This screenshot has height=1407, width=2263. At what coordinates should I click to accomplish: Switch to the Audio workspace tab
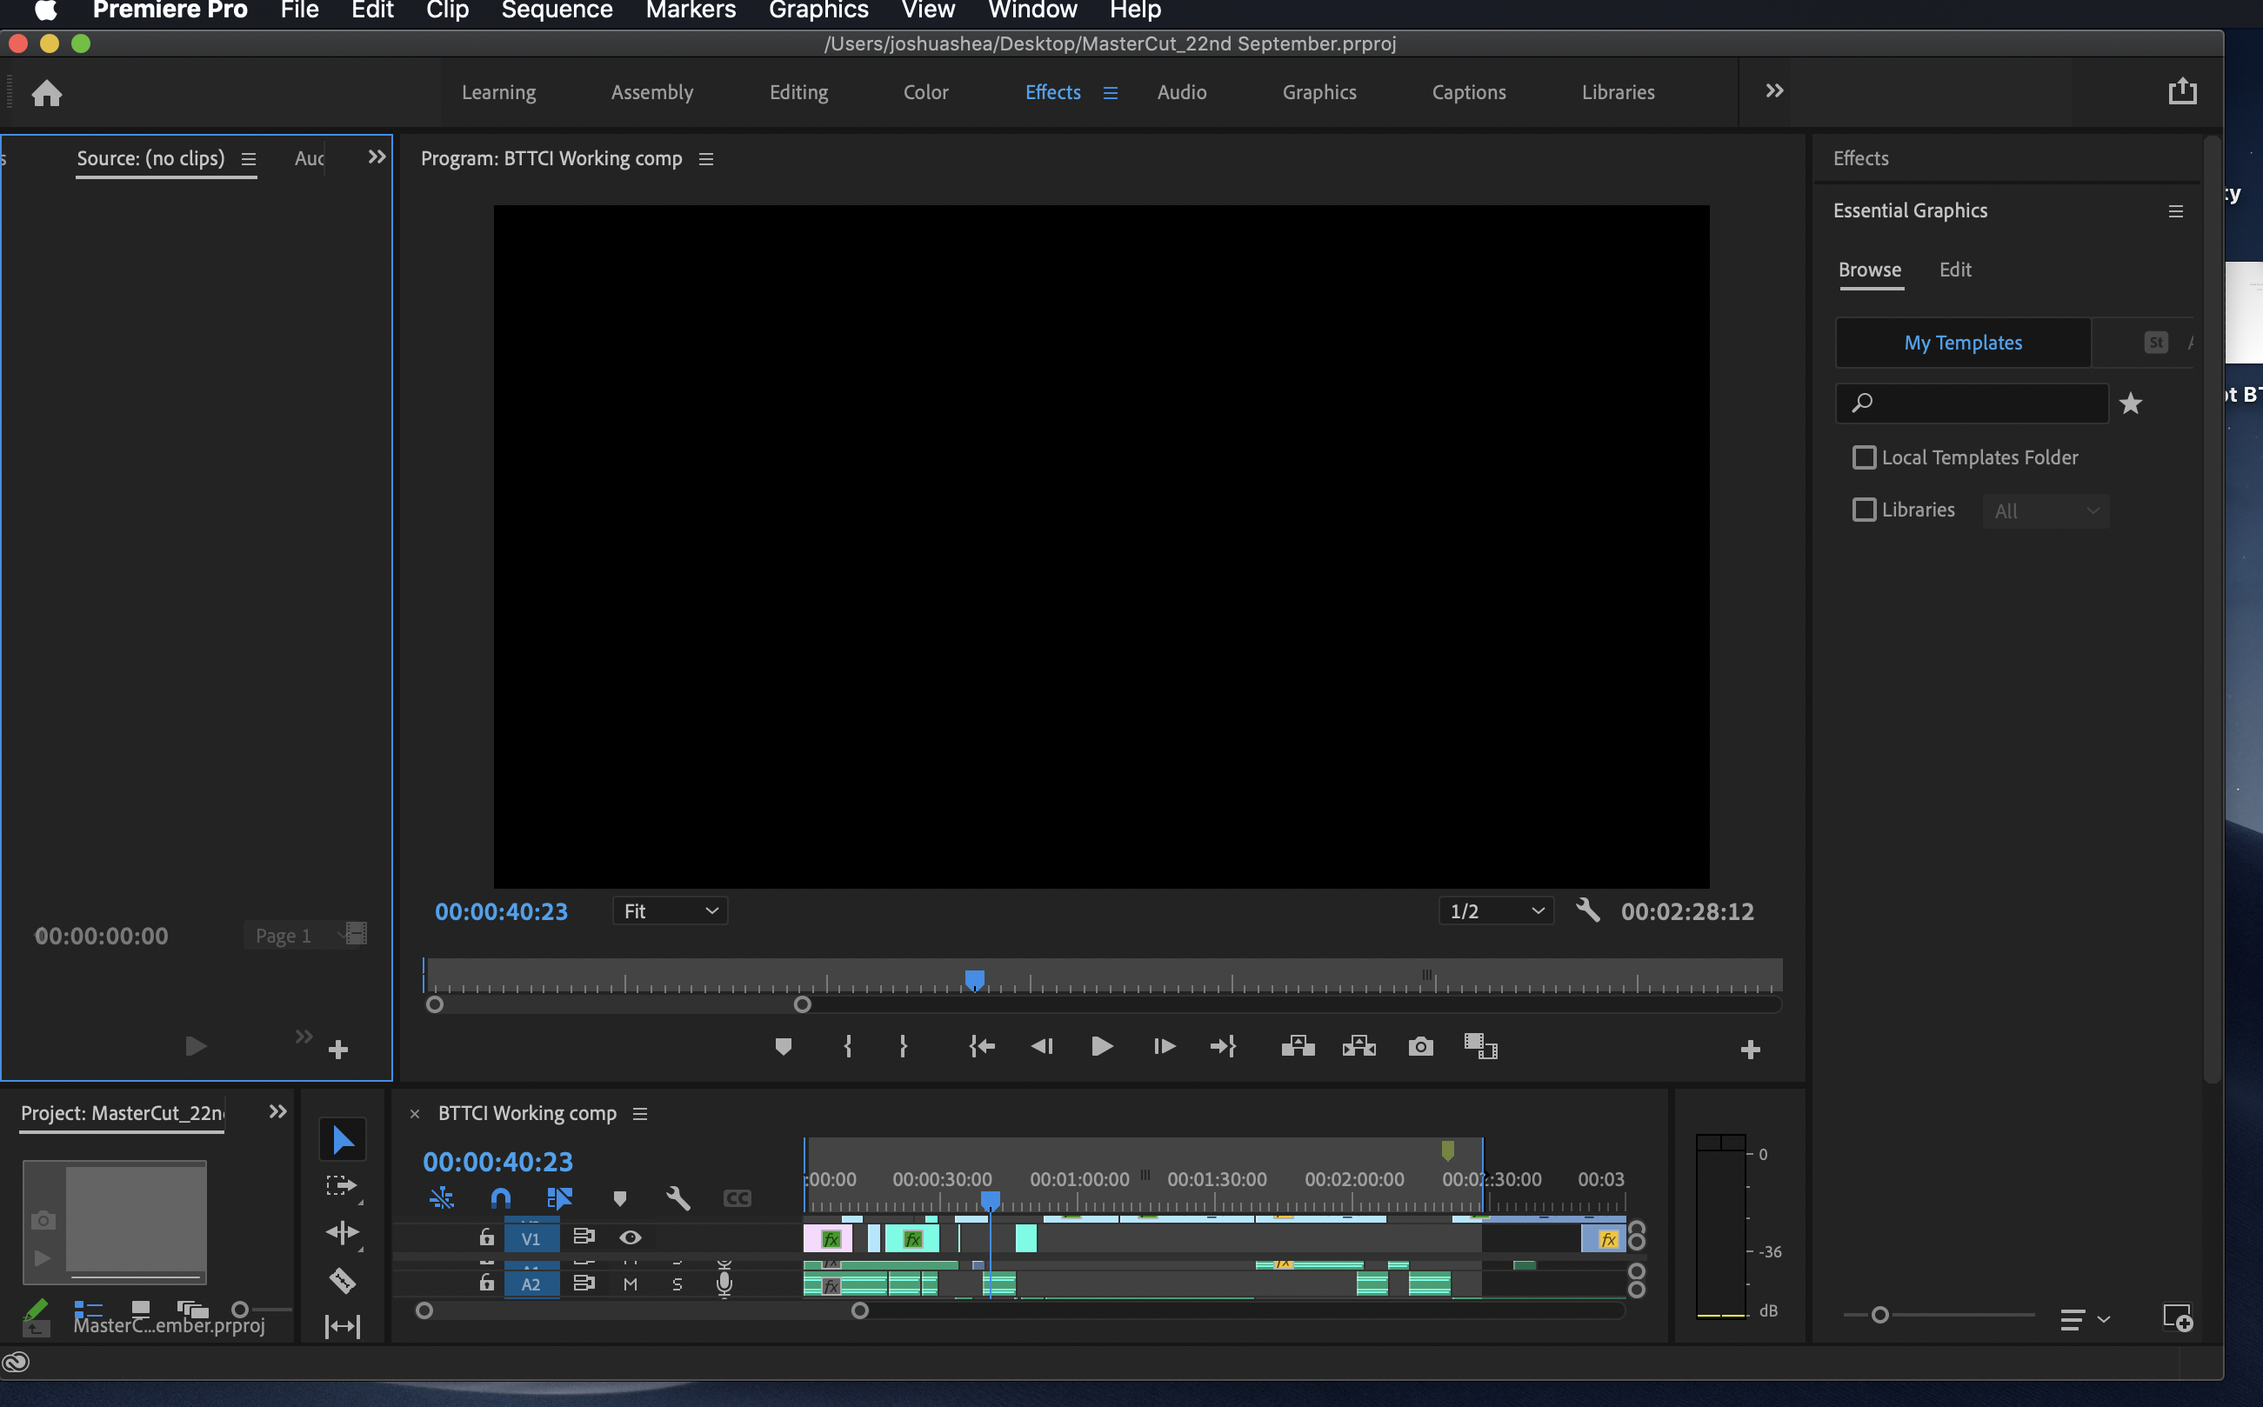[1180, 90]
